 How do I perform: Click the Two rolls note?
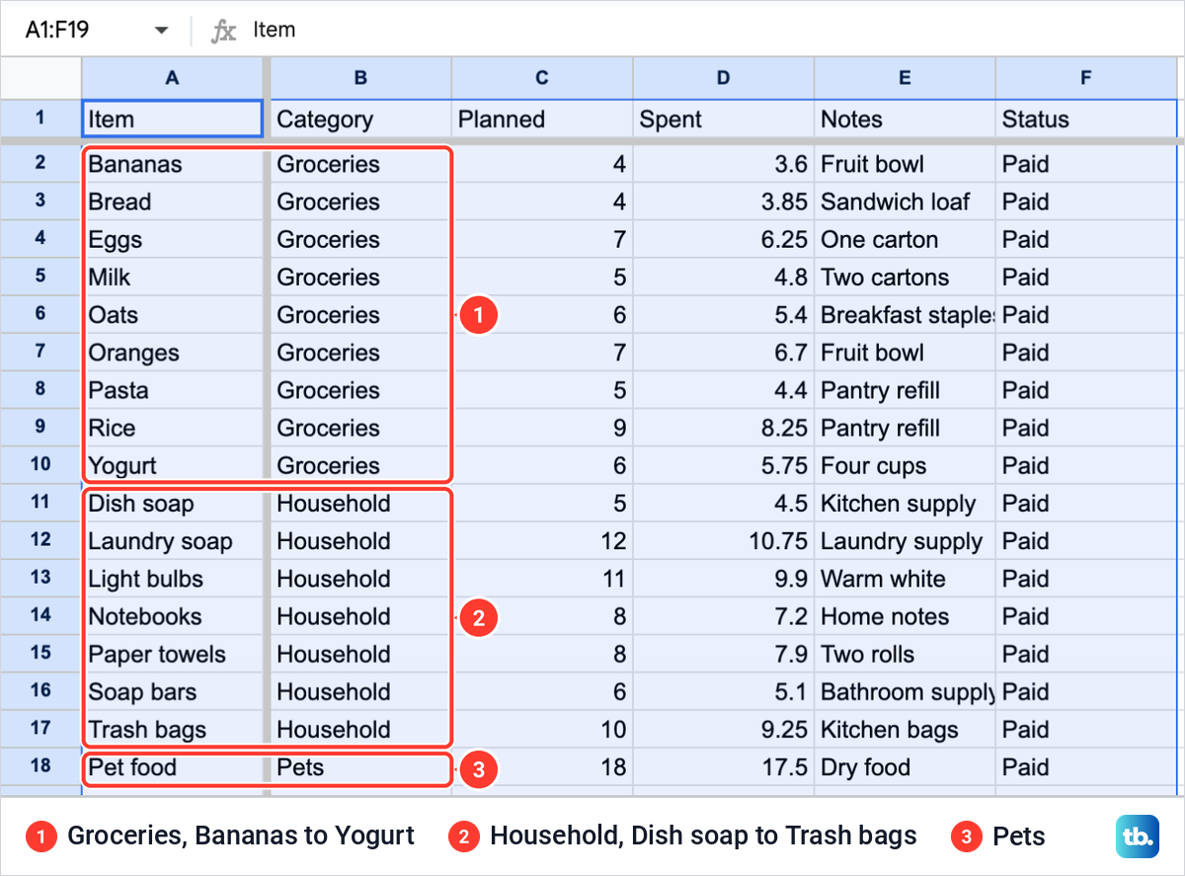(905, 654)
